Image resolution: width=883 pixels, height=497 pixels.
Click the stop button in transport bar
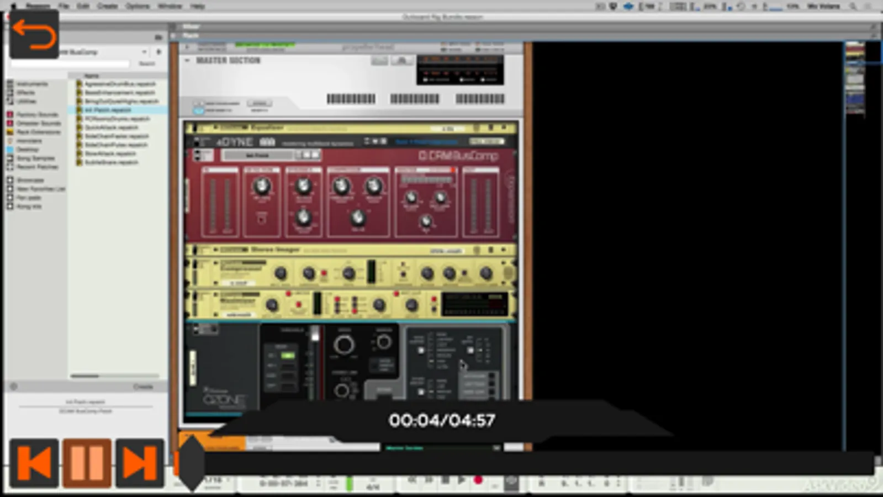[445, 480]
